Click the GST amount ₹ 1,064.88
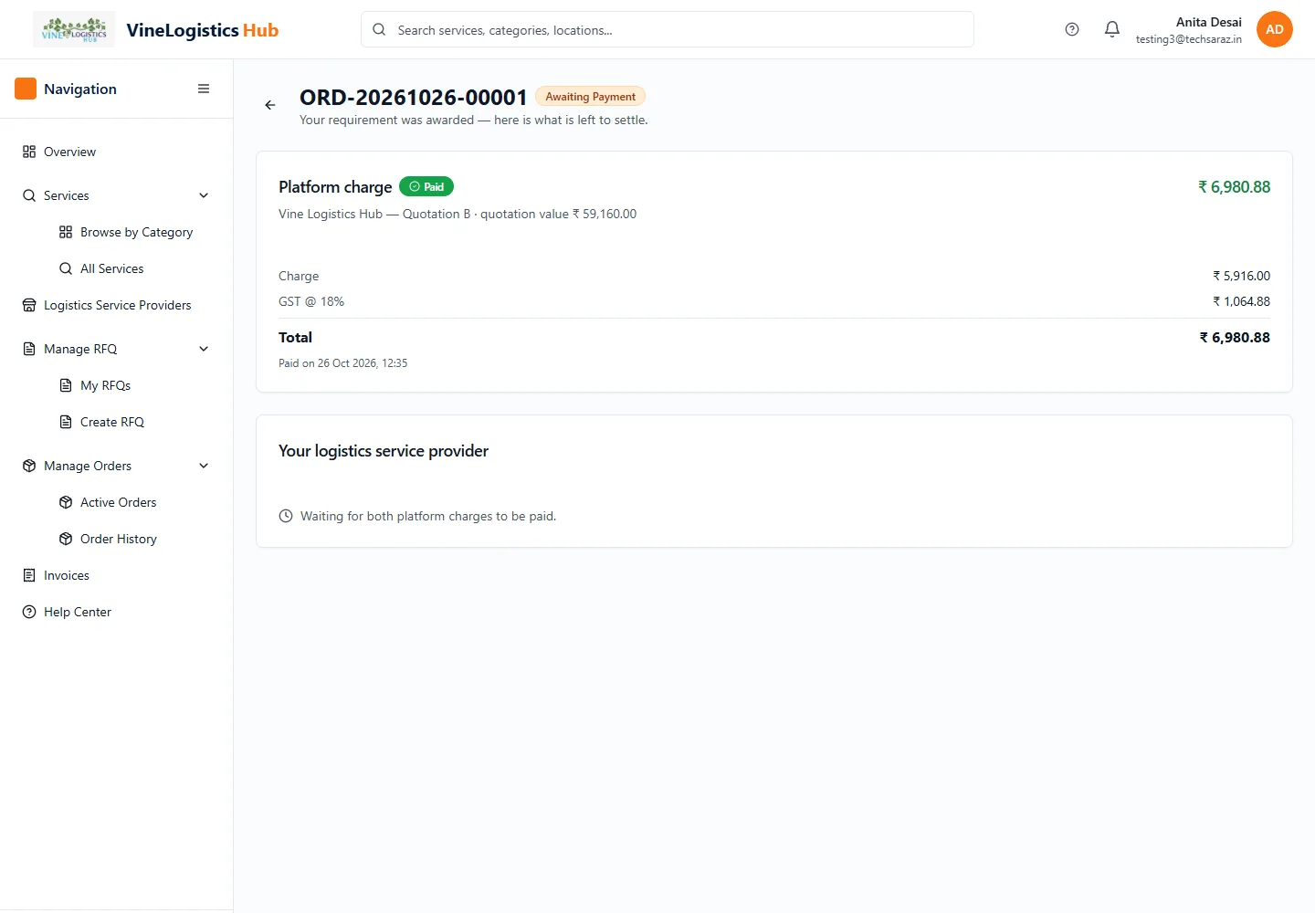 (x=1241, y=301)
